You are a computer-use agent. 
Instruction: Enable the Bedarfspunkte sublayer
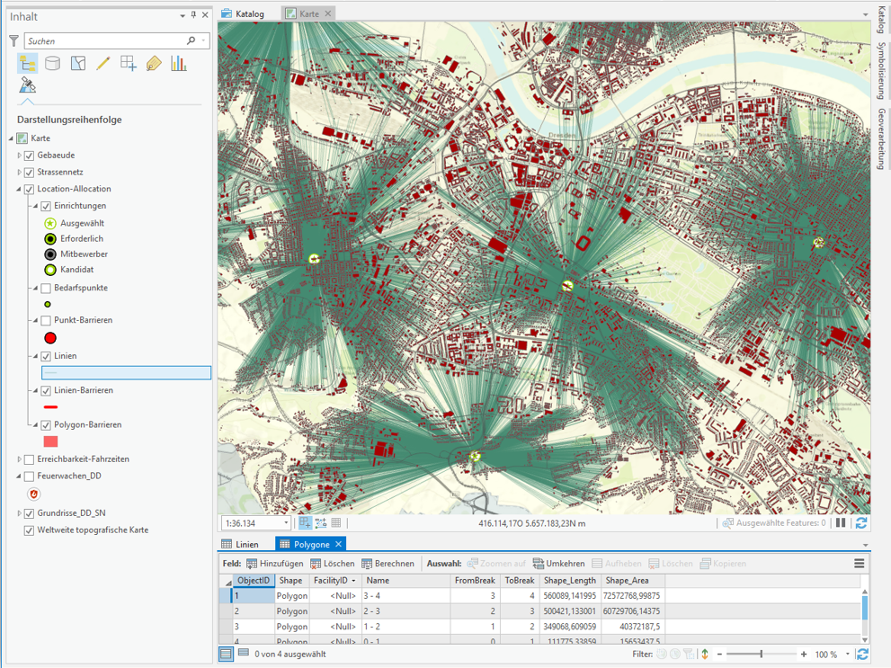click(46, 288)
